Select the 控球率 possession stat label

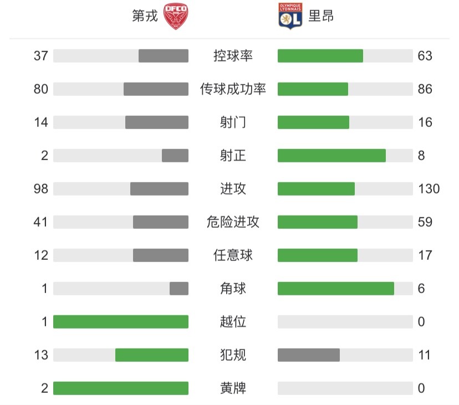pos(233,55)
